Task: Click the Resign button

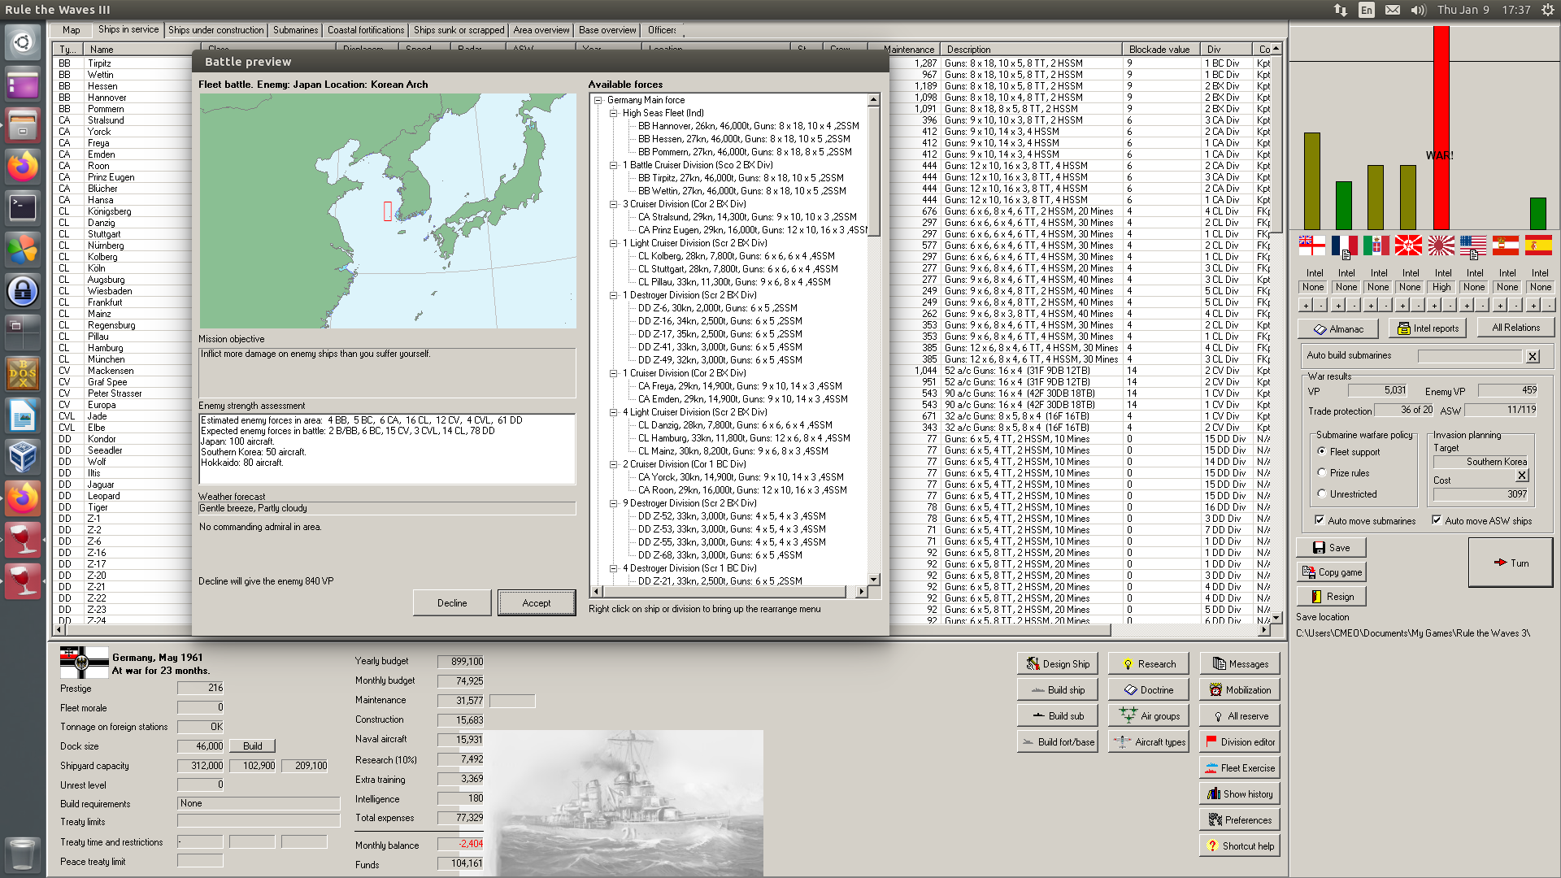Action: [x=1331, y=596]
